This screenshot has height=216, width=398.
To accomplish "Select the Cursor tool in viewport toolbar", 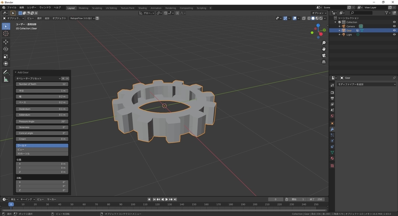I will tap(6, 34).
